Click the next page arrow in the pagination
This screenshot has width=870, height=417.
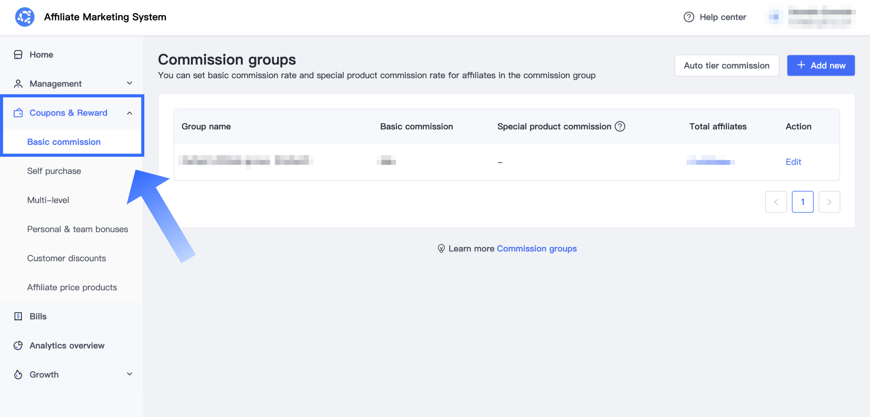click(x=829, y=202)
